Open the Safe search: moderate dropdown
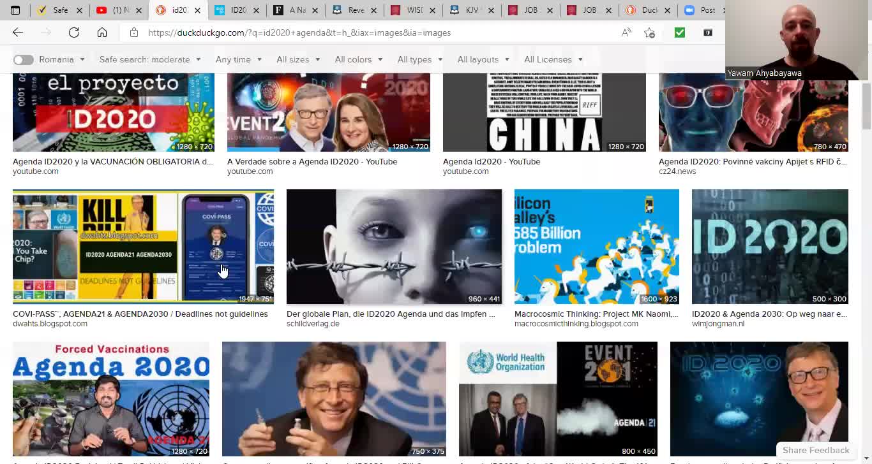 coord(150,59)
